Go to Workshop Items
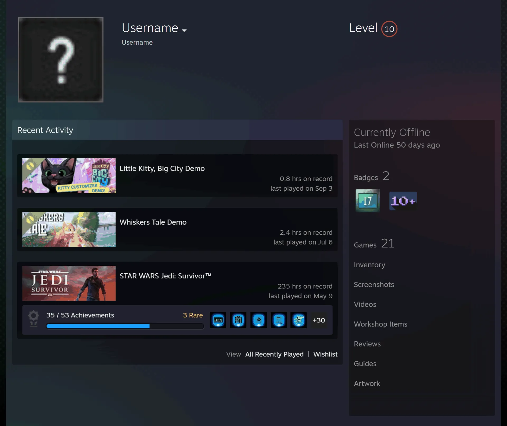This screenshot has height=426, width=507. [x=381, y=324]
